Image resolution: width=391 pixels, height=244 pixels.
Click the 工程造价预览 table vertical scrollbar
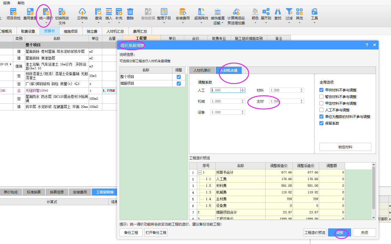374,188
